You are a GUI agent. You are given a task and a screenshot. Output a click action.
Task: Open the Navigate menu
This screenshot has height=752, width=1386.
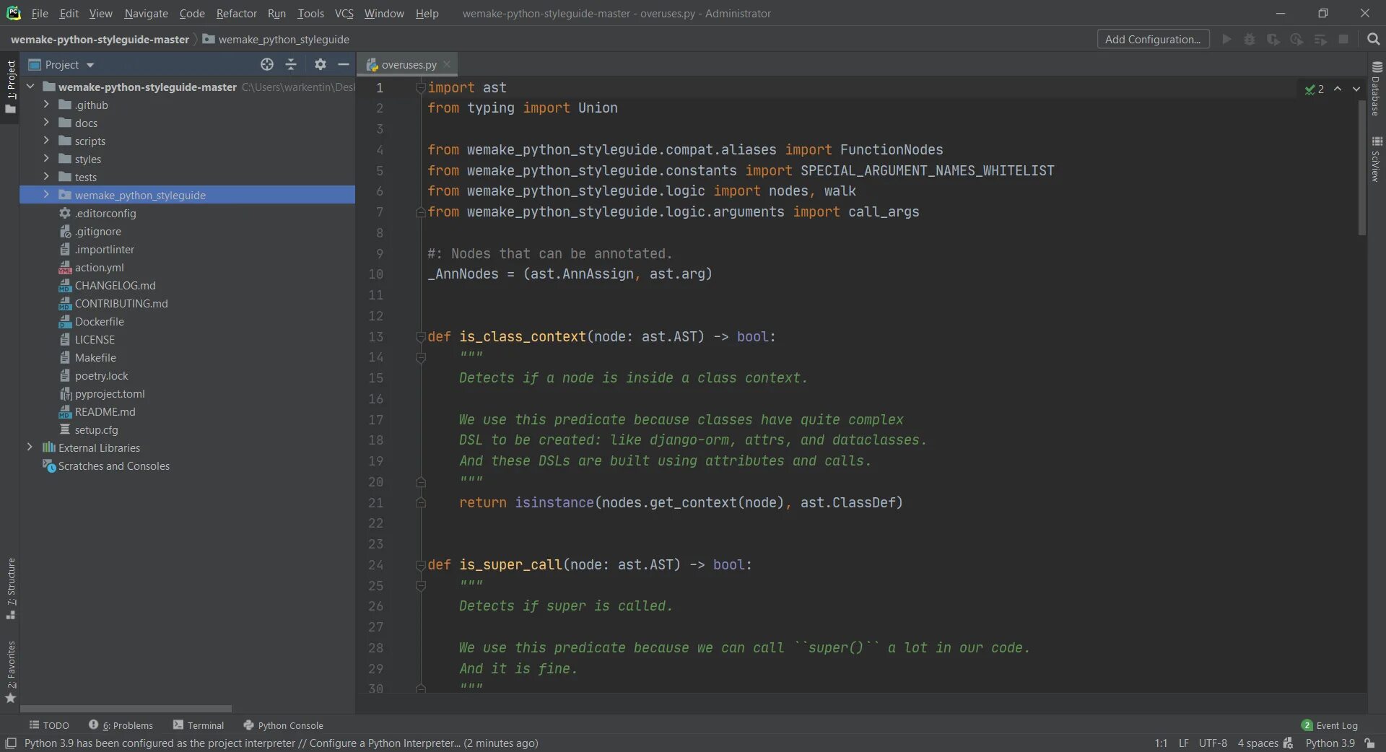(x=146, y=13)
